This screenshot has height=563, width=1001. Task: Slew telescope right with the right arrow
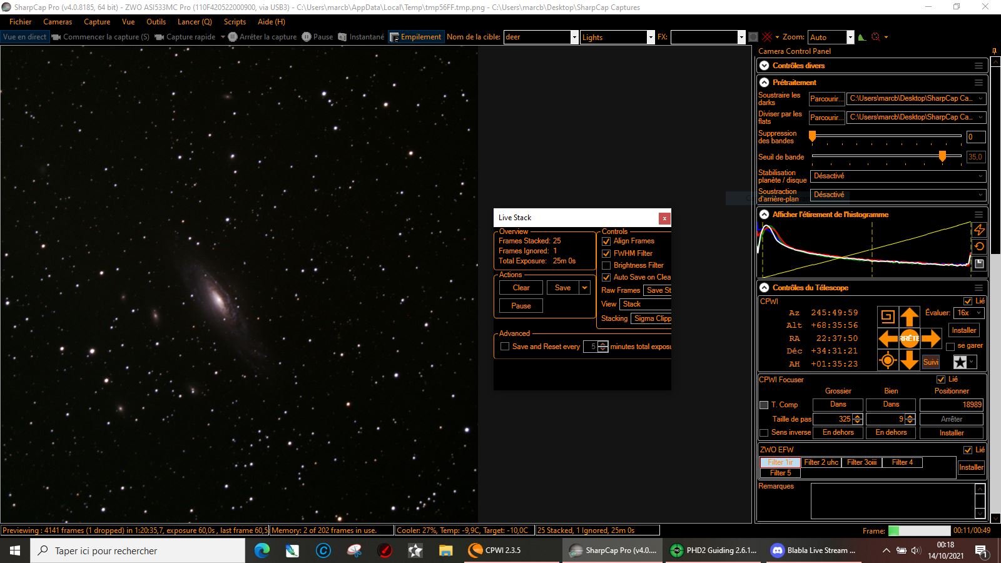tap(931, 338)
